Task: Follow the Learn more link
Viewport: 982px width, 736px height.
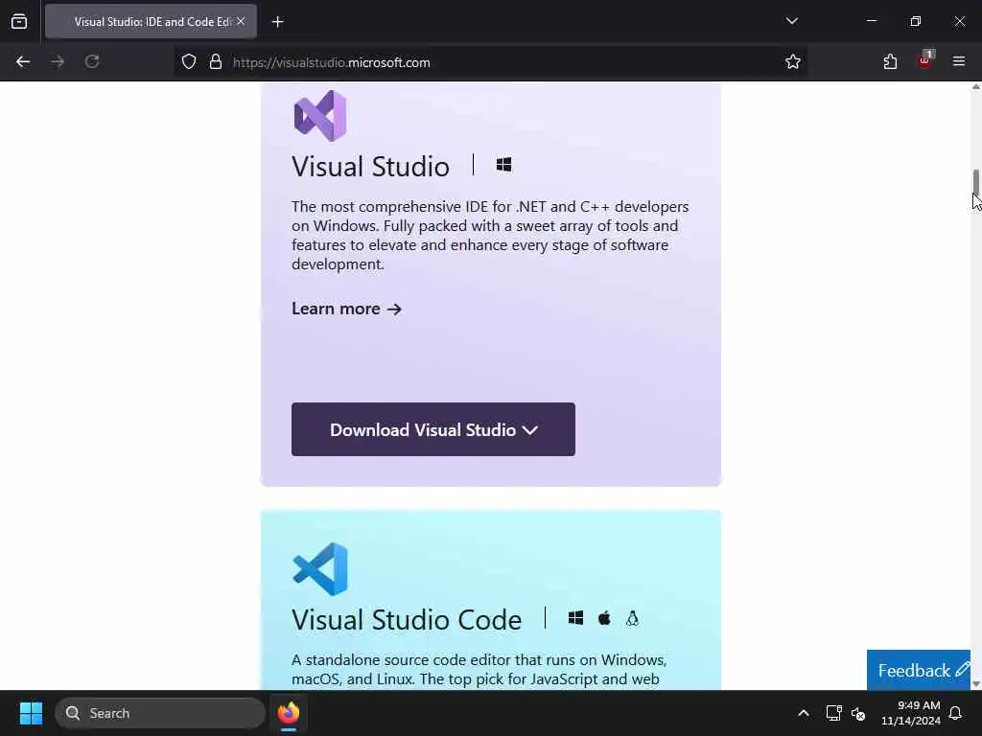Action: 346,309
